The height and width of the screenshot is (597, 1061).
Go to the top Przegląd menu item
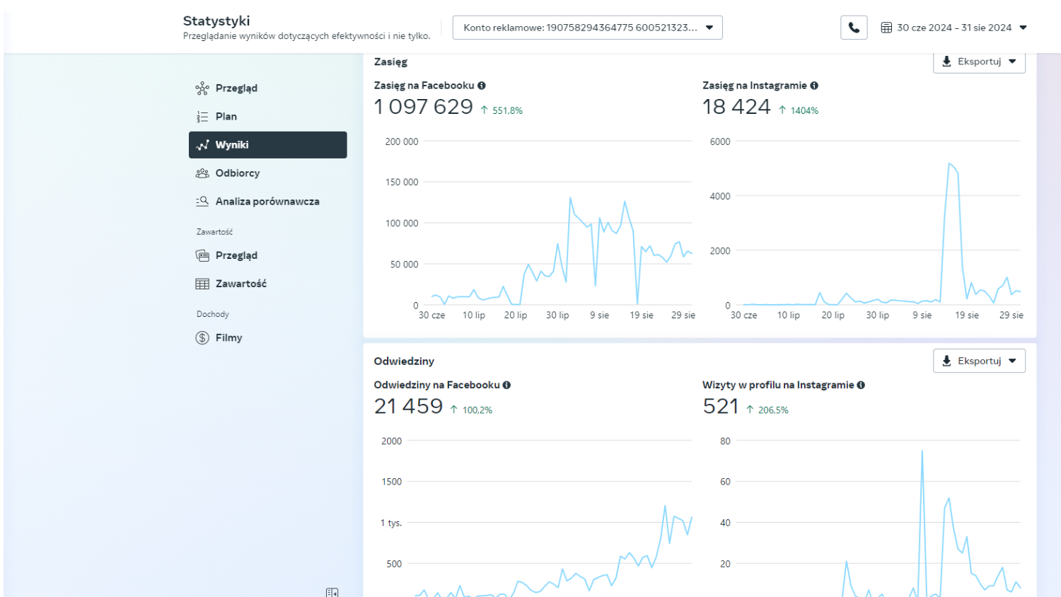click(x=236, y=88)
